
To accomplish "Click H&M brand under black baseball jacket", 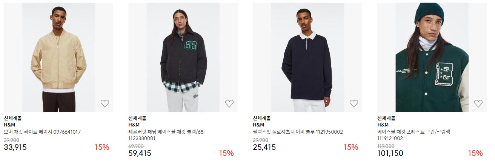I will point(134,125).
